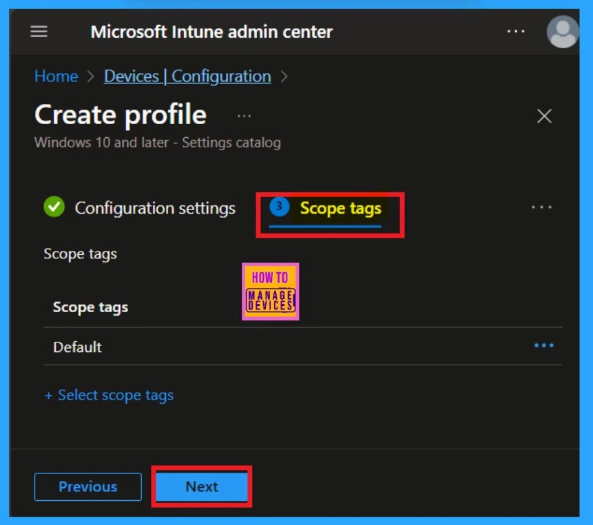Image resolution: width=593 pixels, height=525 pixels.
Task: Close the Create profile pane
Action: [x=544, y=116]
